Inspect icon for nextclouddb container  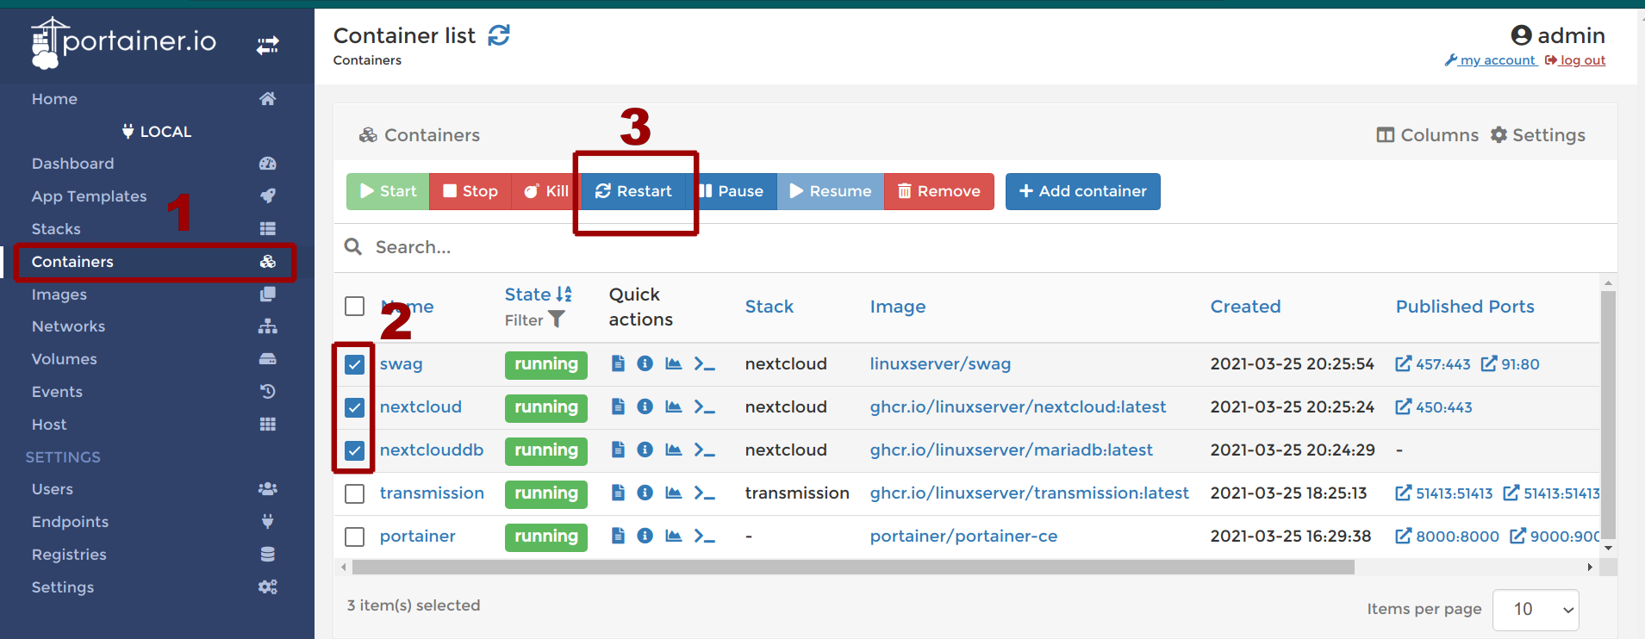pyautogui.click(x=645, y=450)
